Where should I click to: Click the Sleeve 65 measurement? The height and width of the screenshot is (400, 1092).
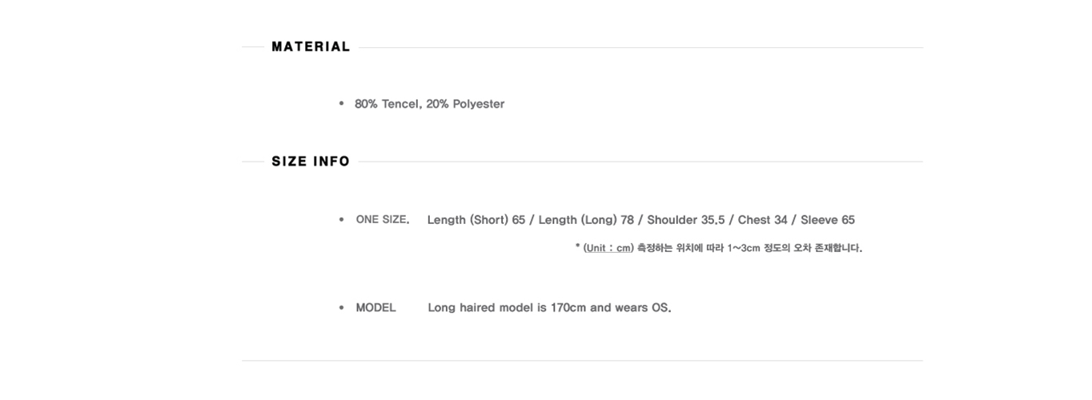[828, 220]
